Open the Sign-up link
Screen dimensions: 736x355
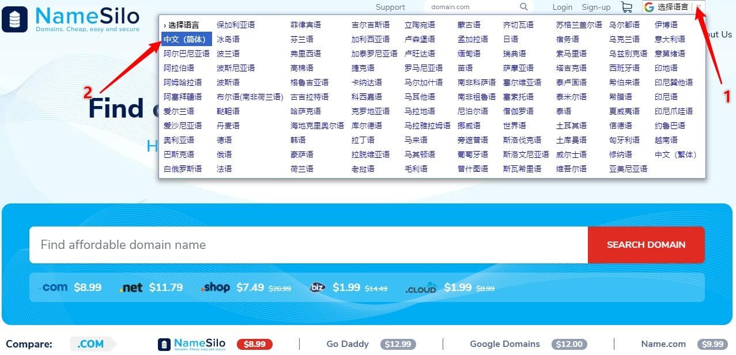pyautogui.click(x=596, y=7)
